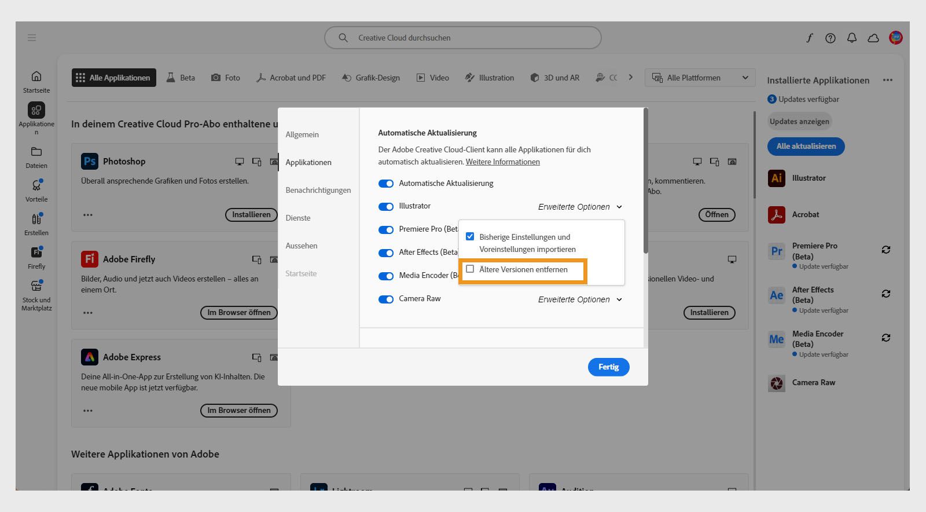Switch to the Foto category
The width and height of the screenshot is (926, 512).
click(226, 78)
